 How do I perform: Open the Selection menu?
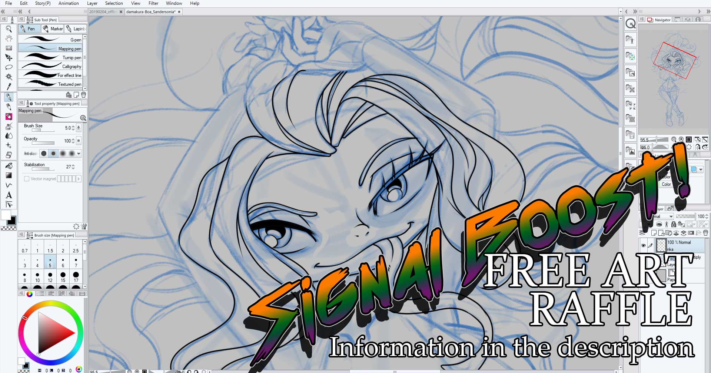click(114, 3)
